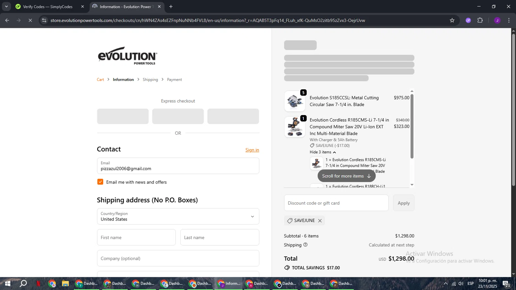Open the Chrome three-dot menu
Image resolution: width=516 pixels, height=290 pixels.
(x=509, y=20)
